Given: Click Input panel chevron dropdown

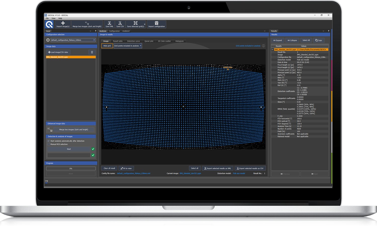Looking at the screenshot, I should pyautogui.click(x=90, y=31).
